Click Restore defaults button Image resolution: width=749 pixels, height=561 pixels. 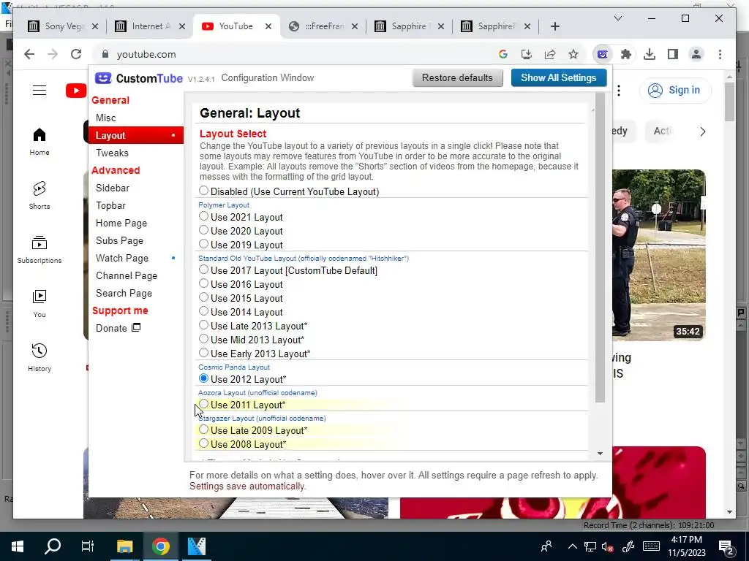tap(457, 77)
